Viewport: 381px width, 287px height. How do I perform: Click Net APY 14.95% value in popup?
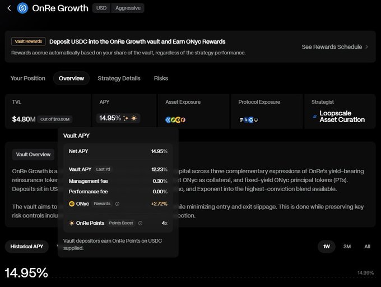tap(159, 151)
